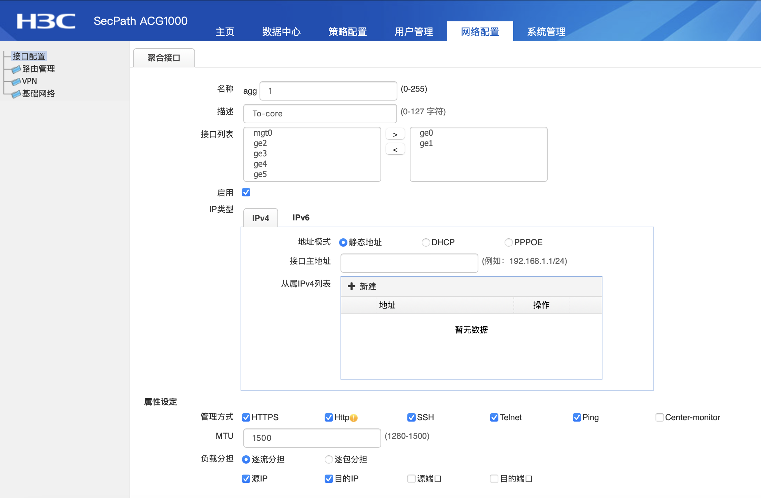
Task: Click the 基础网络 folder icon
Action: coord(16,94)
